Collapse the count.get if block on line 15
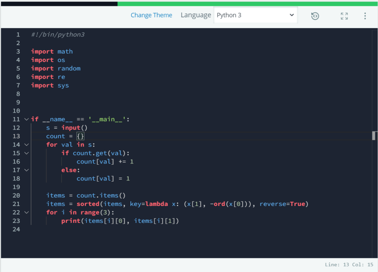The width and height of the screenshot is (378, 272). [x=26, y=153]
